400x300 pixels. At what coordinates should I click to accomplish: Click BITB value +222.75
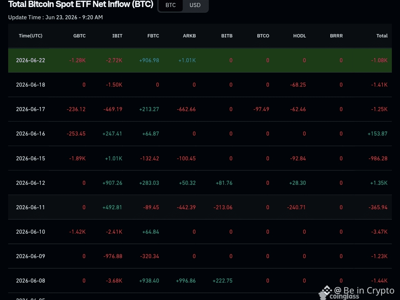(x=223, y=281)
